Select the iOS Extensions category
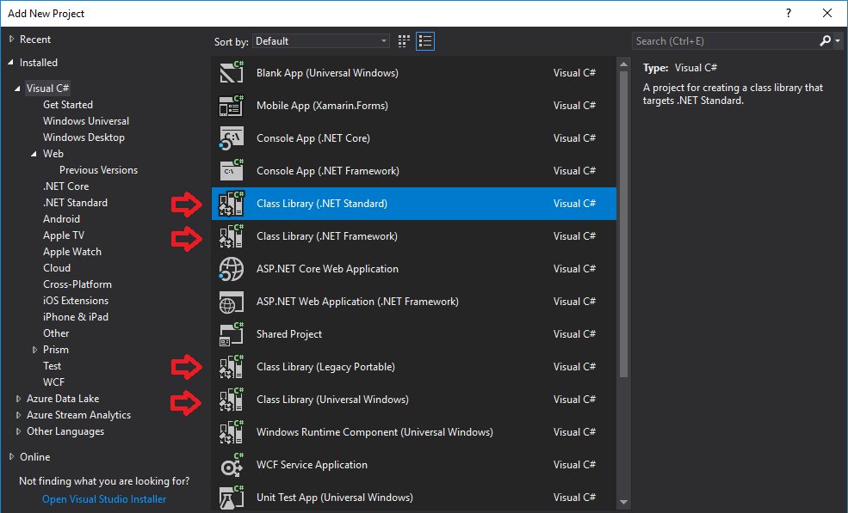848x513 pixels. pos(76,300)
